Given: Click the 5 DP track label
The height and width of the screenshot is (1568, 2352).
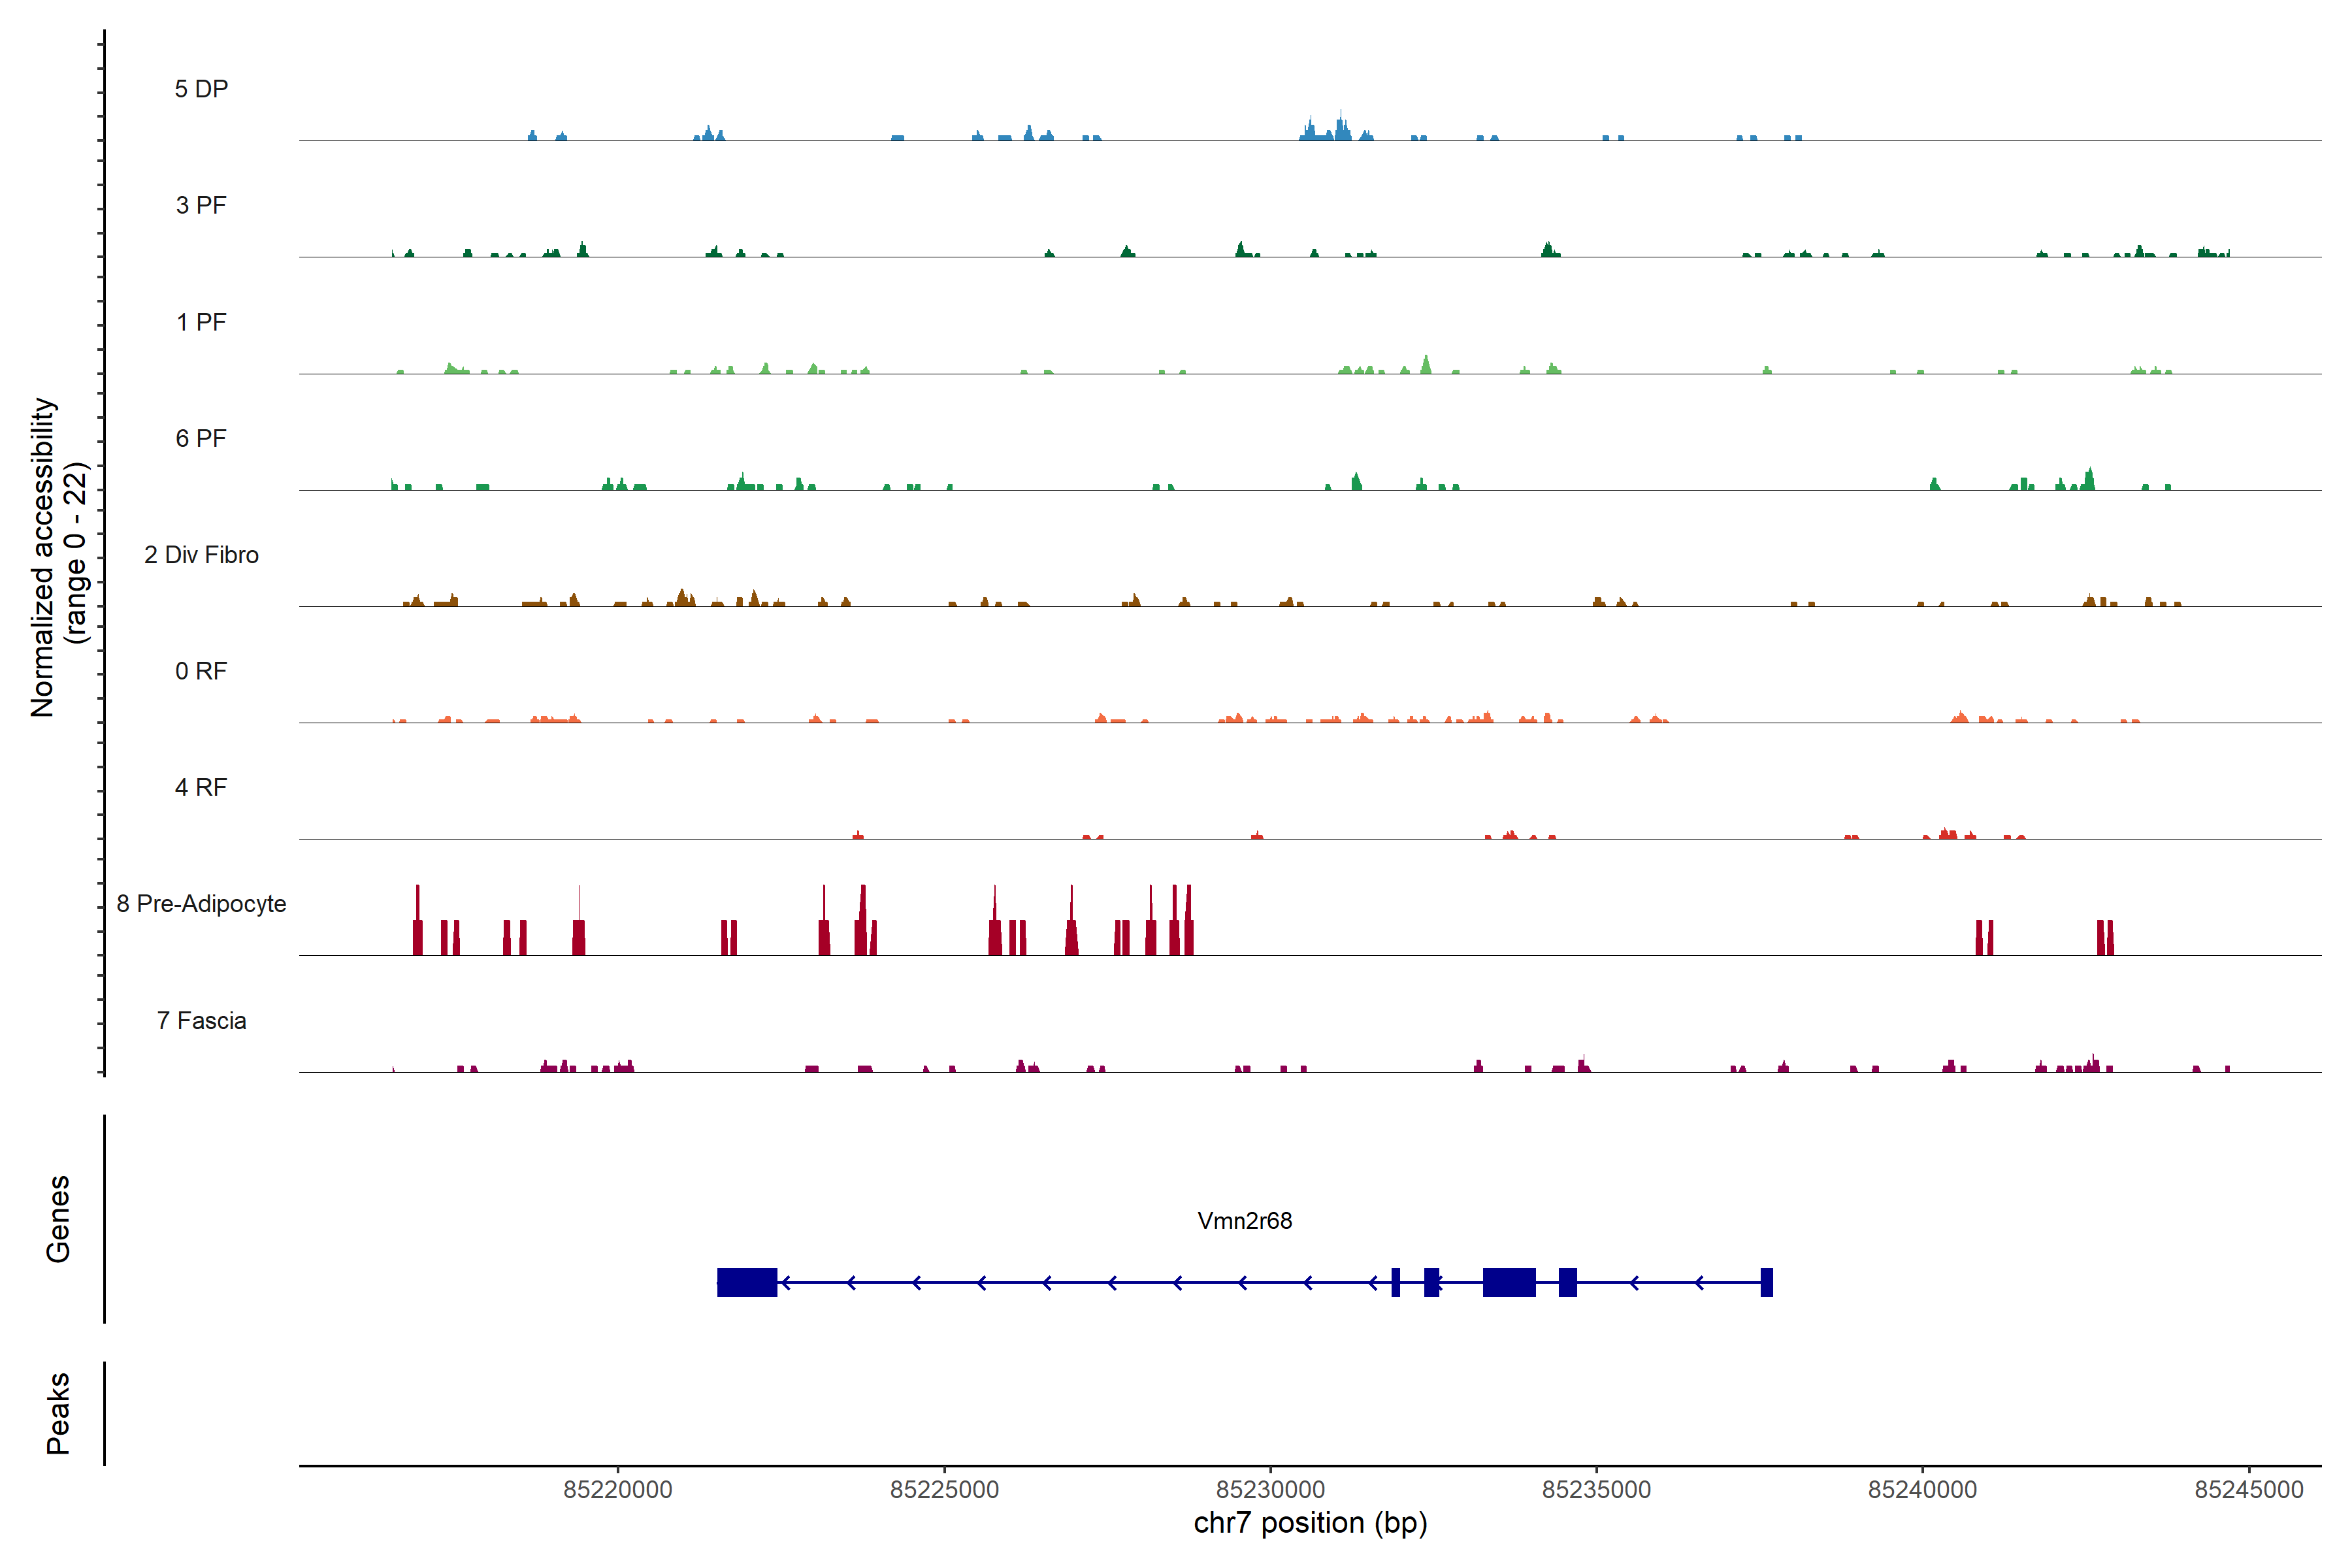Looking at the screenshot, I should tap(201, 89).
